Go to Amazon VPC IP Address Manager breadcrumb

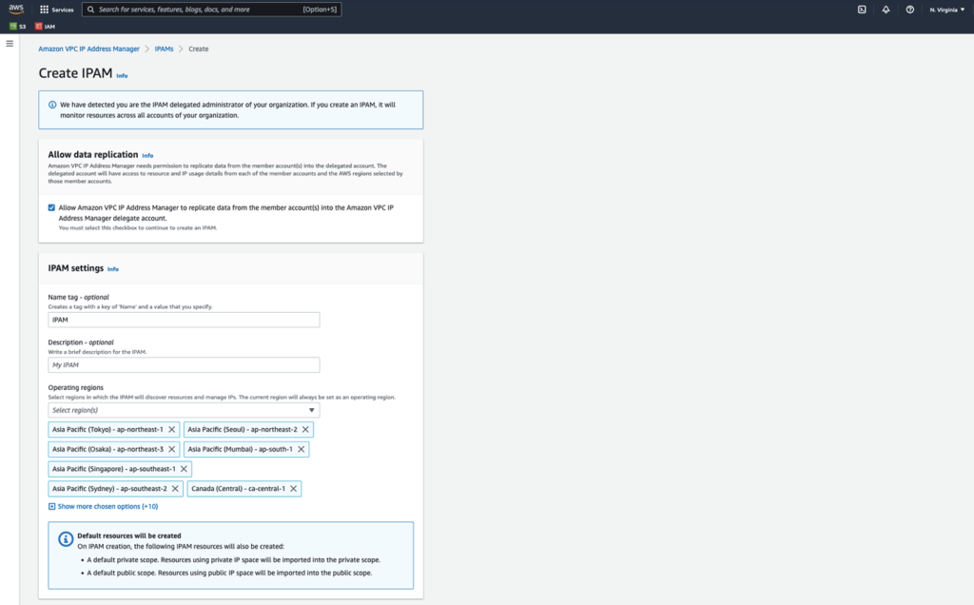[88, 49]
